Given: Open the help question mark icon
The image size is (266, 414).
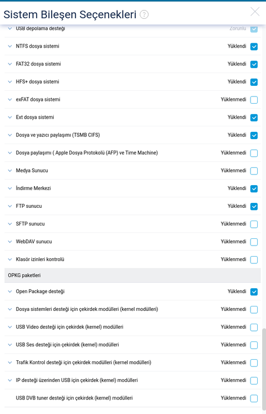Looking at the screenshot, I should [x=144, y=14].
